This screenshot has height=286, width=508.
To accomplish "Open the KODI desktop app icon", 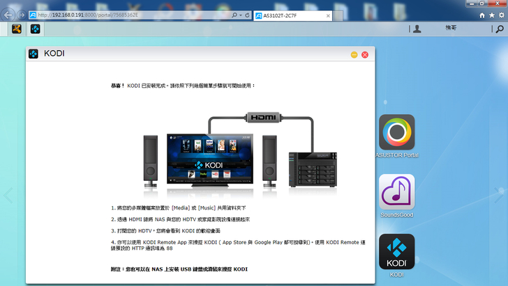I will (x=397, y=252).
